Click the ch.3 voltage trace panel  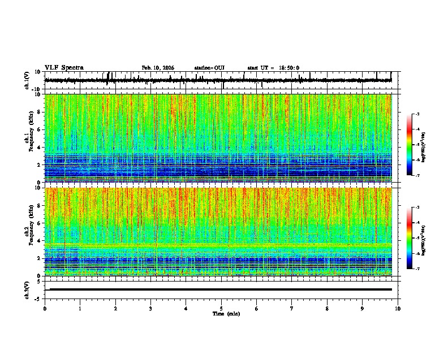click(x=222, y=290)
